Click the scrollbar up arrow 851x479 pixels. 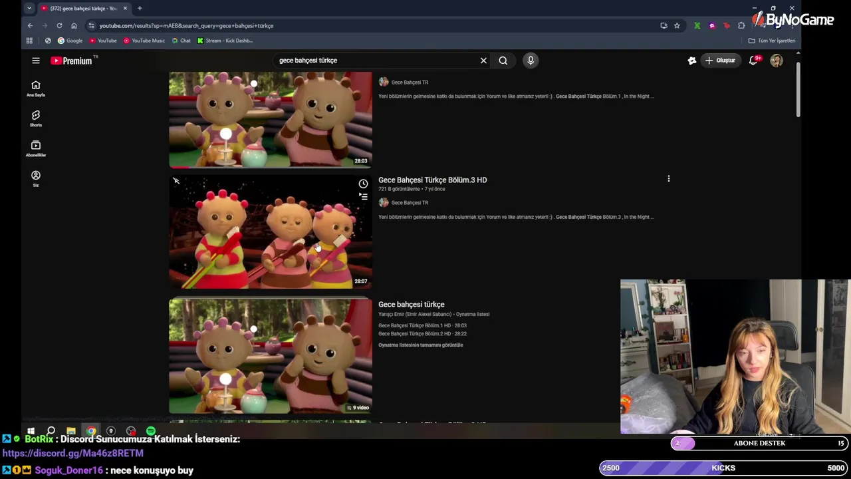click(798, 53)
